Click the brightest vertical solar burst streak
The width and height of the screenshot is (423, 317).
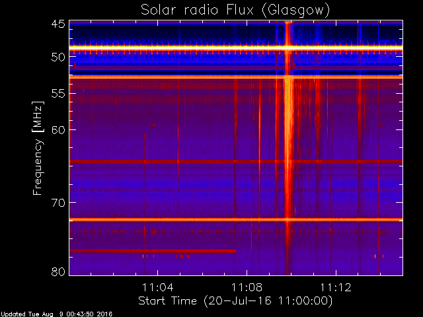[x=288, y=148]
